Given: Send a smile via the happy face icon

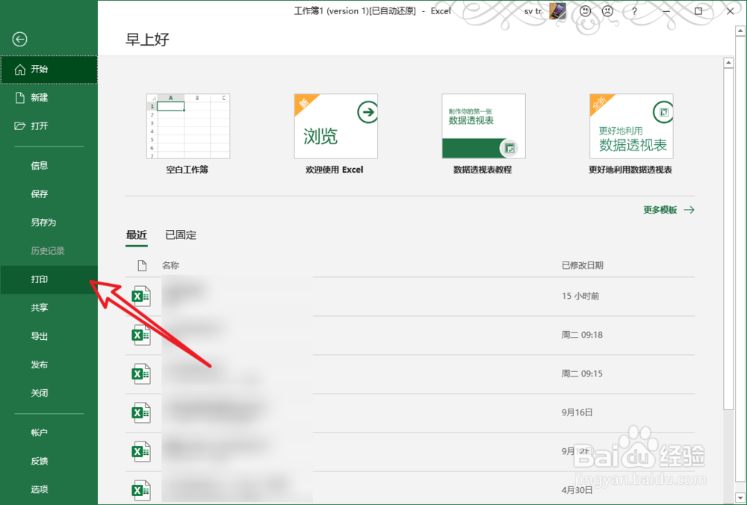Looking at the screenshot, I should point(585,11).
